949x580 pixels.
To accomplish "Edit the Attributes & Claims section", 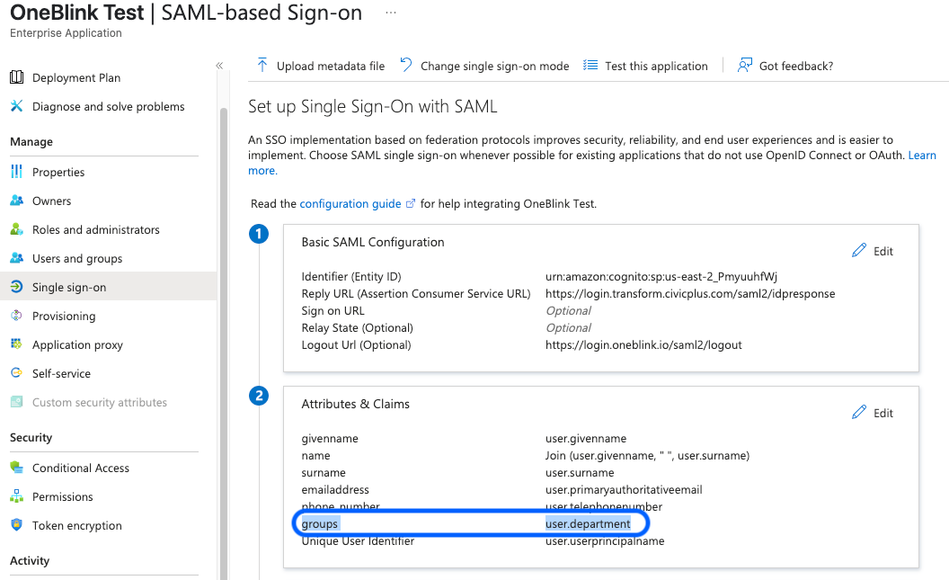I will point(873,413).
